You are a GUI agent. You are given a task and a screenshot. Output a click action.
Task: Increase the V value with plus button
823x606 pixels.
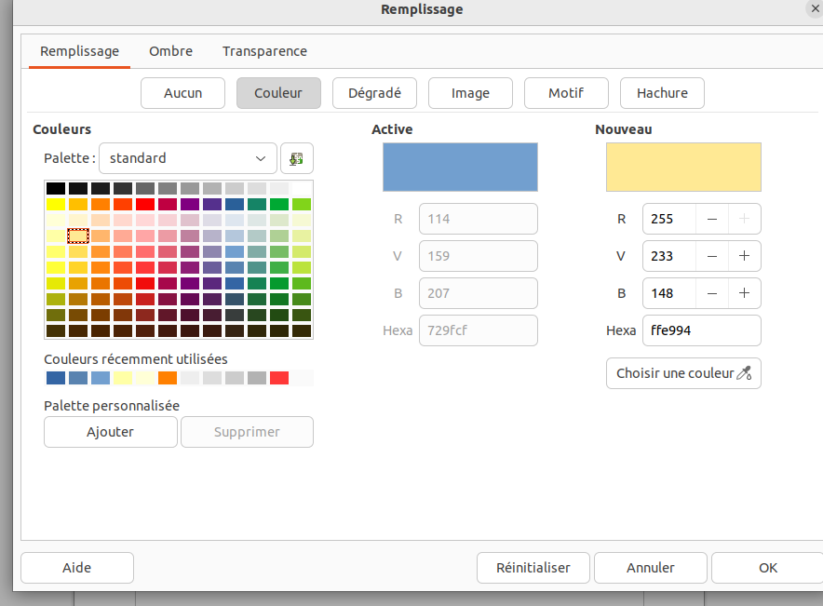click(745, 256)
